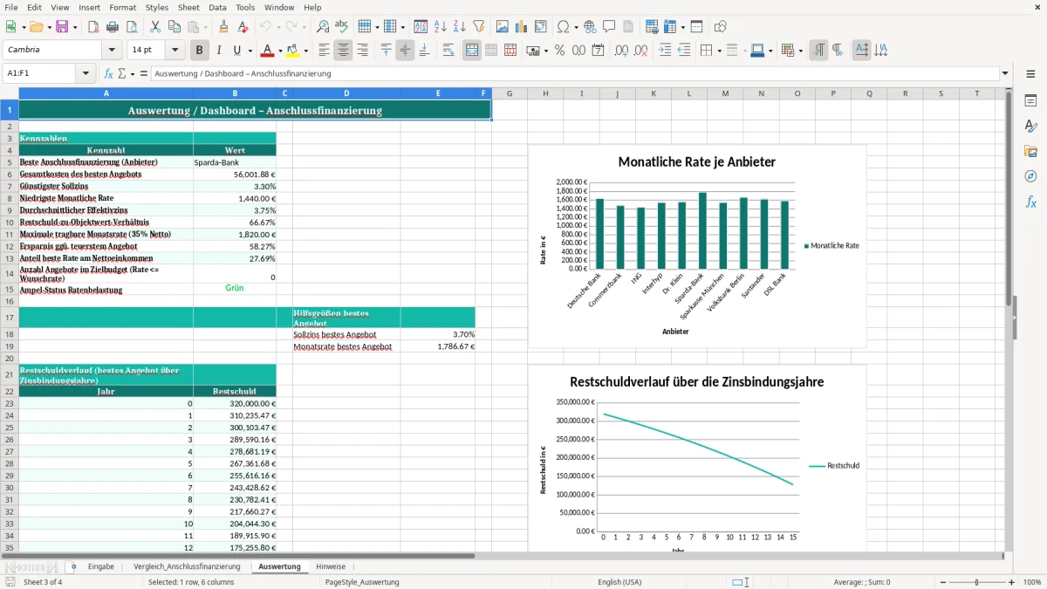Switch to Hinweise sheet tab
Screen dimensions: 1047x589
coord(331,566)
